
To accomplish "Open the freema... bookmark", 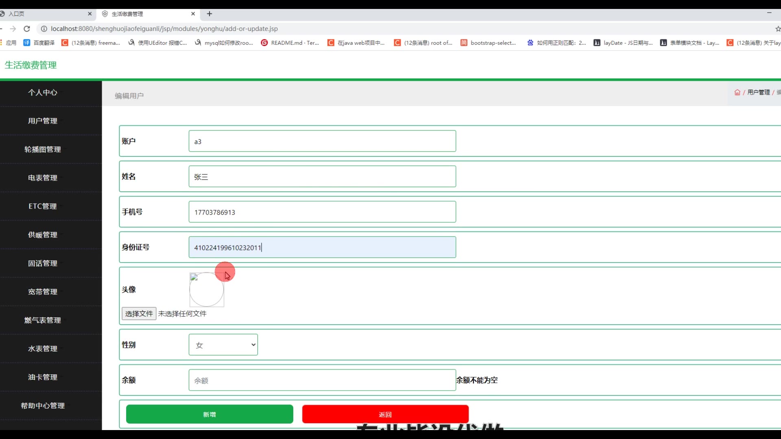I will [x=91, y=43].
